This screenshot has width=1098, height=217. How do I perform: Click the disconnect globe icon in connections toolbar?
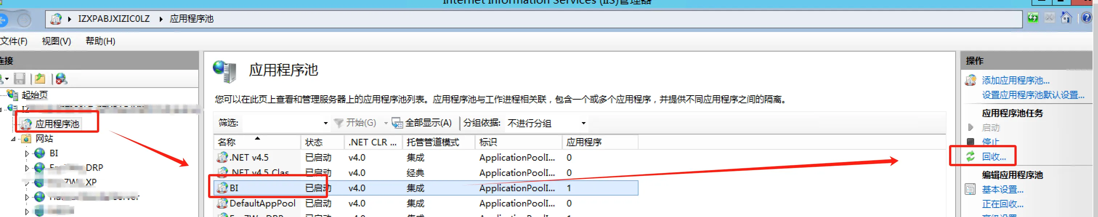pos(61,79)
